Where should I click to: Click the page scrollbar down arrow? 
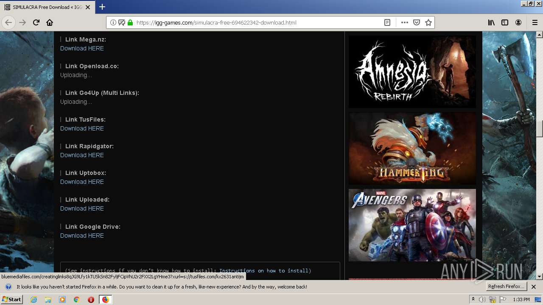(x=540, y=276)
